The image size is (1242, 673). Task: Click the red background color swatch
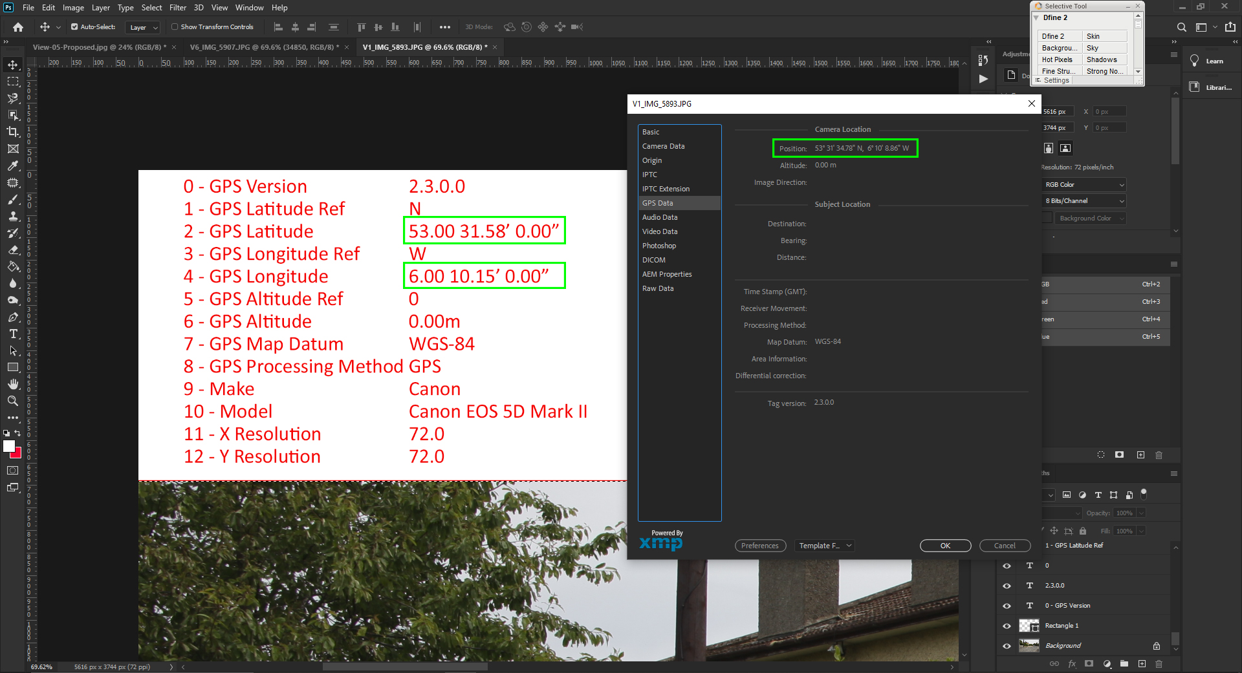[17, 454]
